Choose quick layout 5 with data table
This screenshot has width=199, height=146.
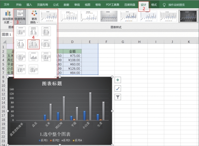[33, 44]
